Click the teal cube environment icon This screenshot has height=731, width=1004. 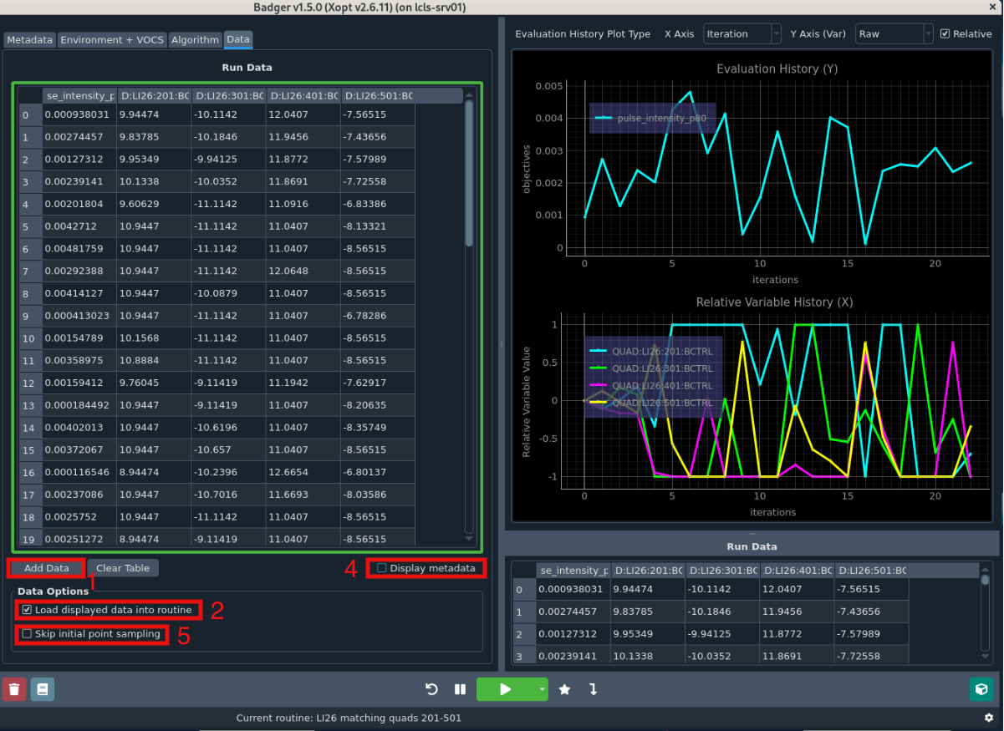pyautogui.click(x=981, y=689)
